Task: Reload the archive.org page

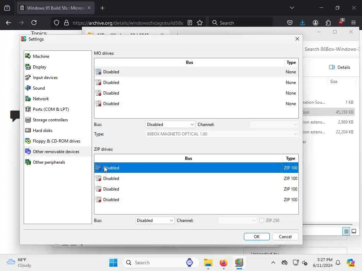Action: [34, 23]
